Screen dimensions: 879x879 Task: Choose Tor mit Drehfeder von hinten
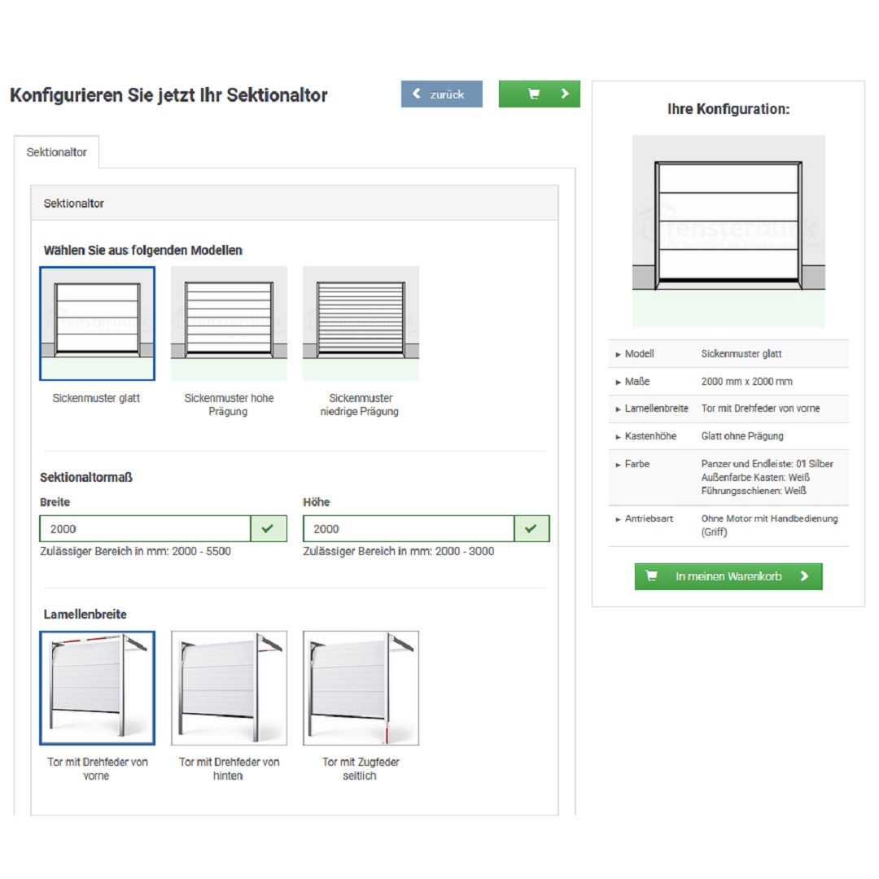click(229, 688)
